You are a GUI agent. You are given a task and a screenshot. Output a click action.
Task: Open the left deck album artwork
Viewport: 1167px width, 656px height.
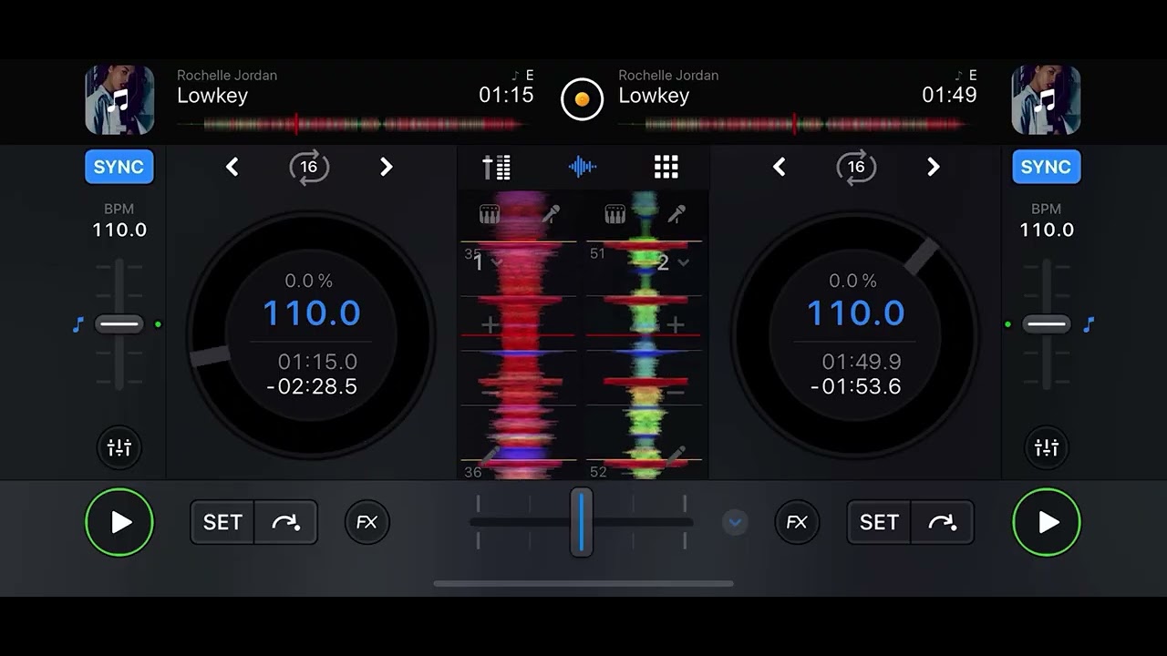pyautogui.click(x=119, y=99)
